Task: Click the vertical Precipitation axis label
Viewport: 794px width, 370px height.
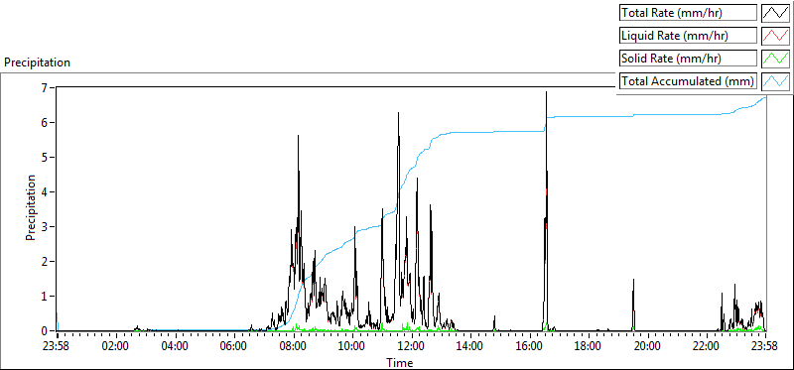Action: point(32,207)
